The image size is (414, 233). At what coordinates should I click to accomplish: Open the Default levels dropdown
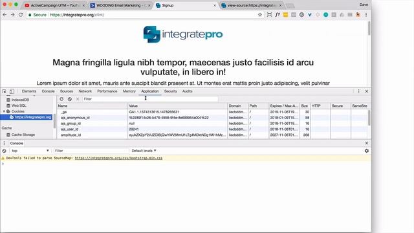click(x=144, y=151)
